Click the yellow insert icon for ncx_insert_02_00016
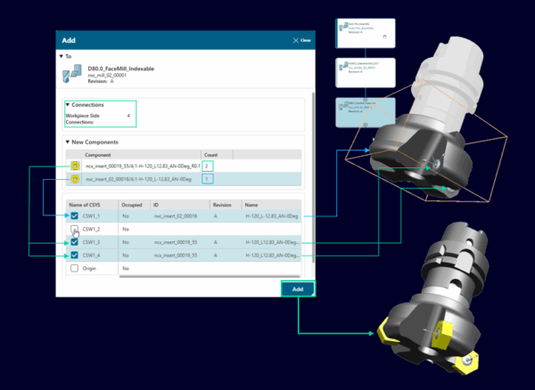Image resolution: width=535 pixels, height=390 pixels. click(76, 179)
